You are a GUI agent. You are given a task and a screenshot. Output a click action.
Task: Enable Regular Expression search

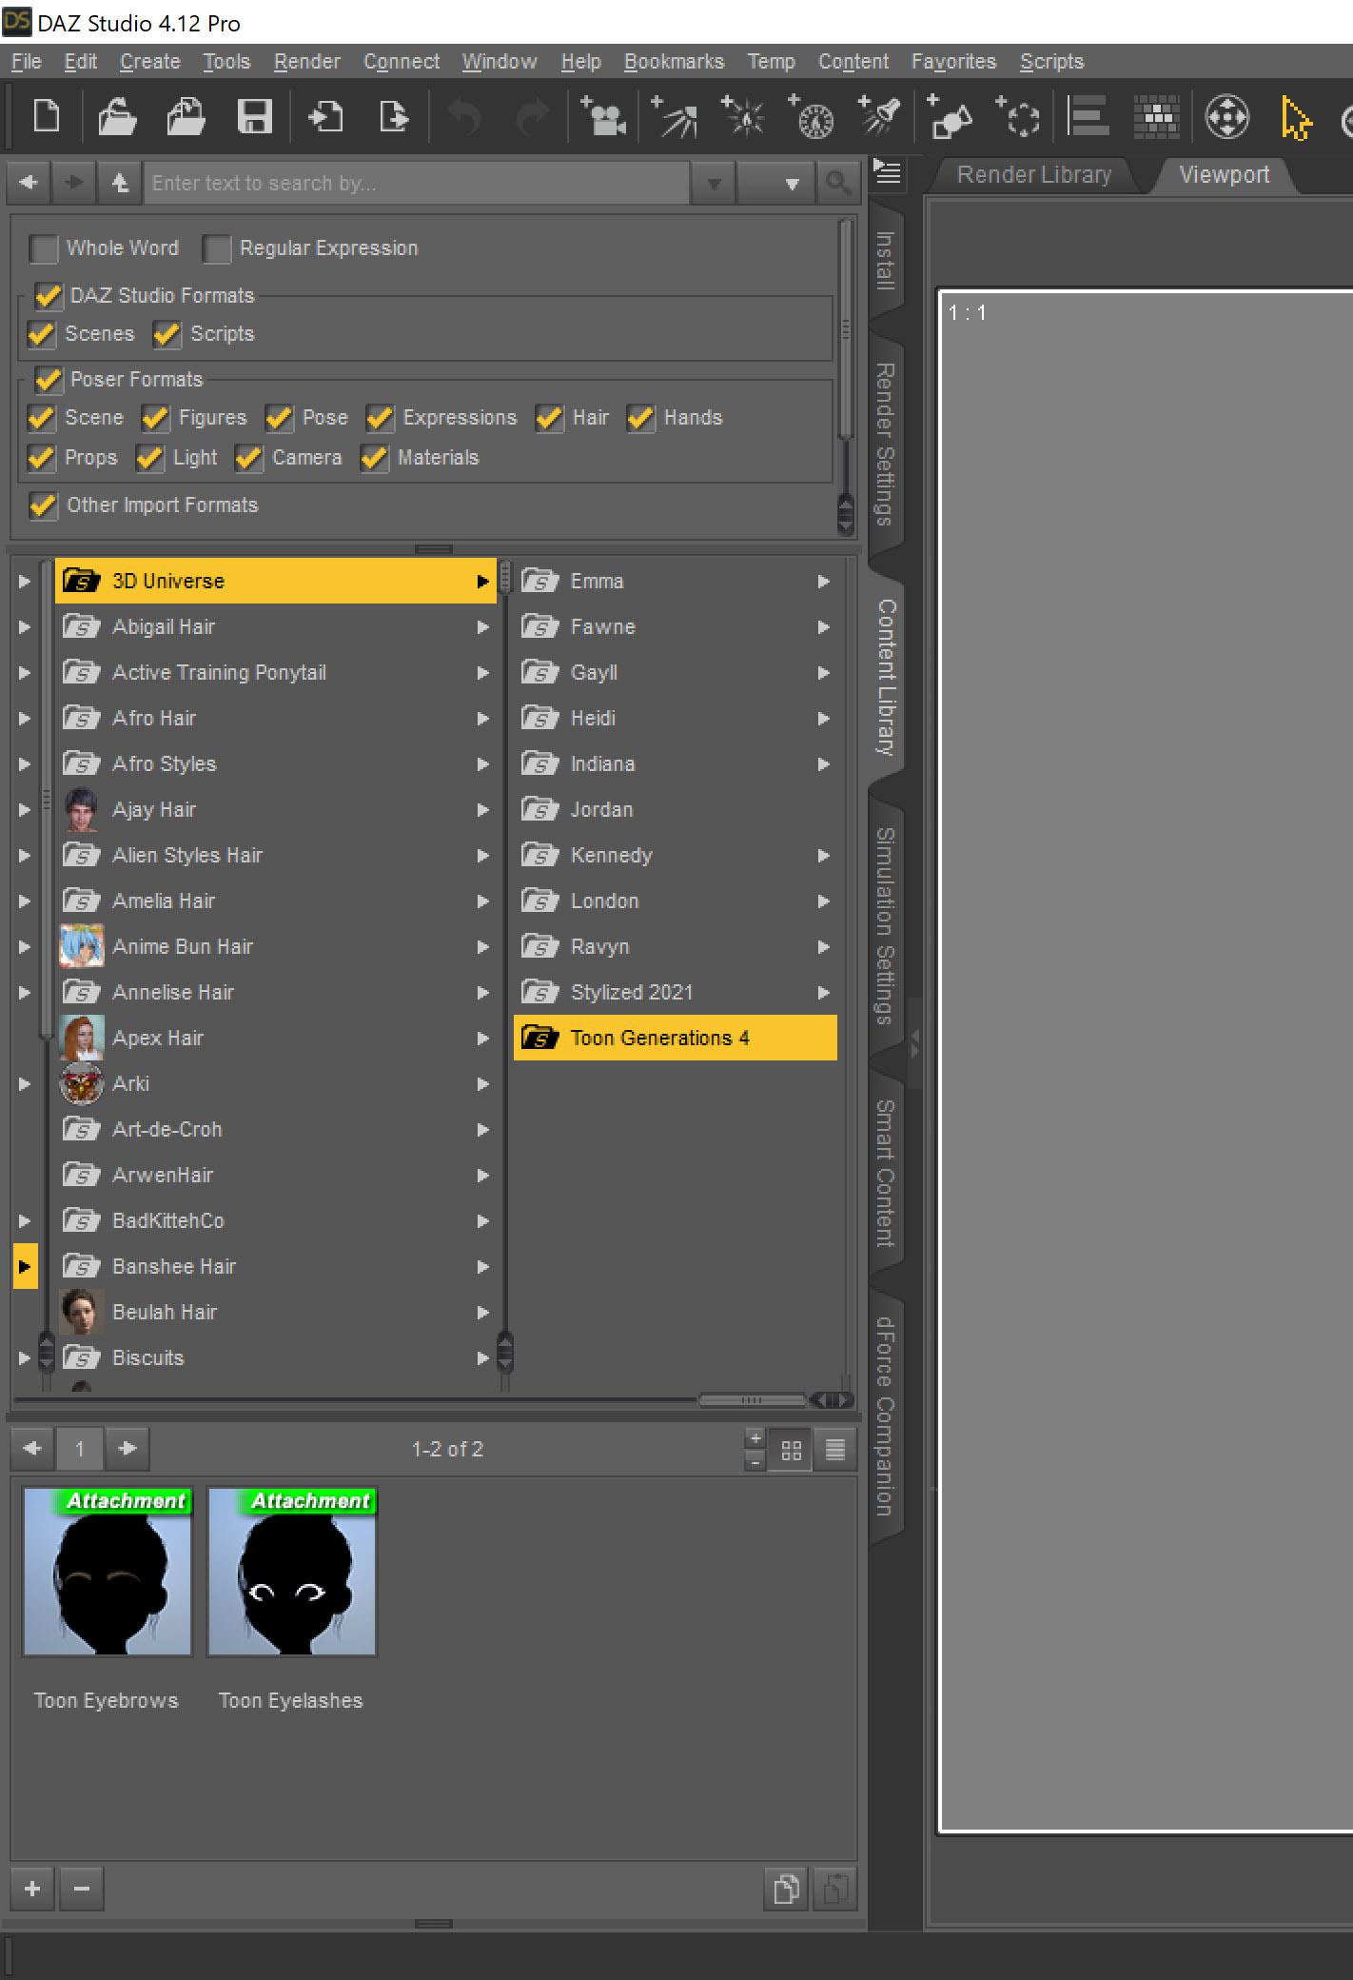point(217,248)
